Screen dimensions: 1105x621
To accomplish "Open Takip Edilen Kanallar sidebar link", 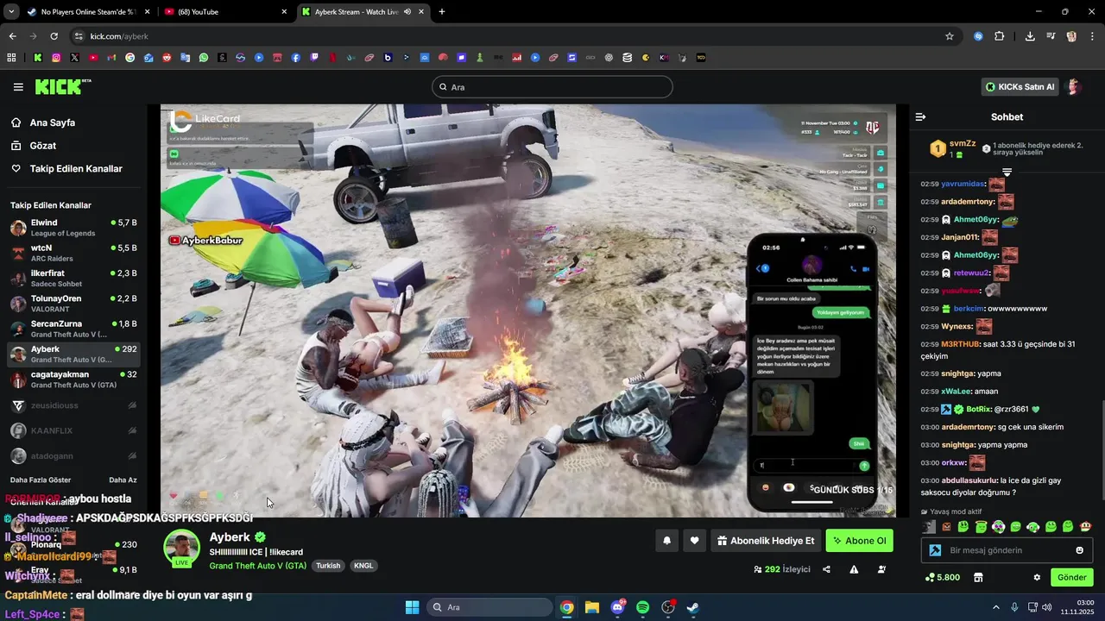I will point(76,168).
